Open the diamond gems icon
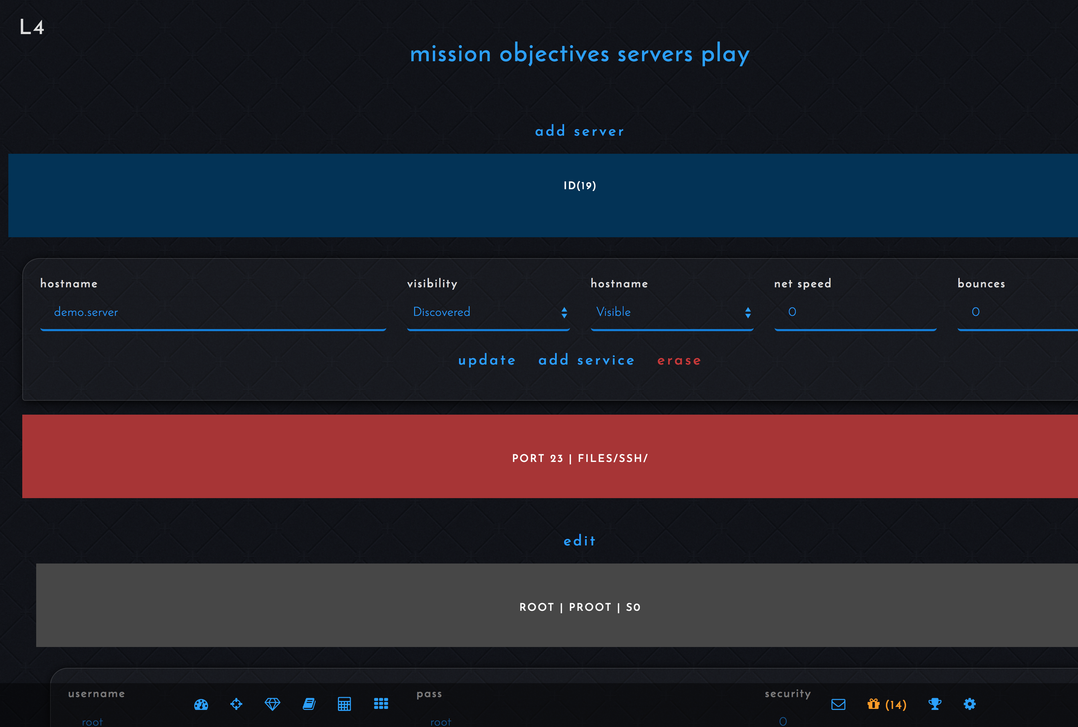This screenshot has height=727, width=1078. point(272,704)
